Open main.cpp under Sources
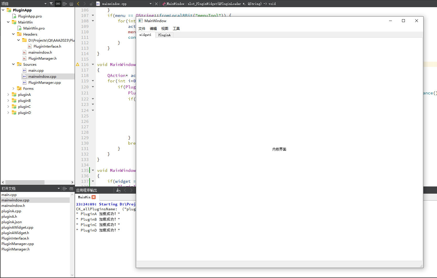 pos(36,70)
